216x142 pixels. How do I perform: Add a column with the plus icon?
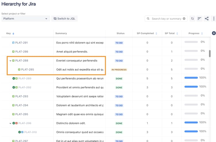(214, 33)
